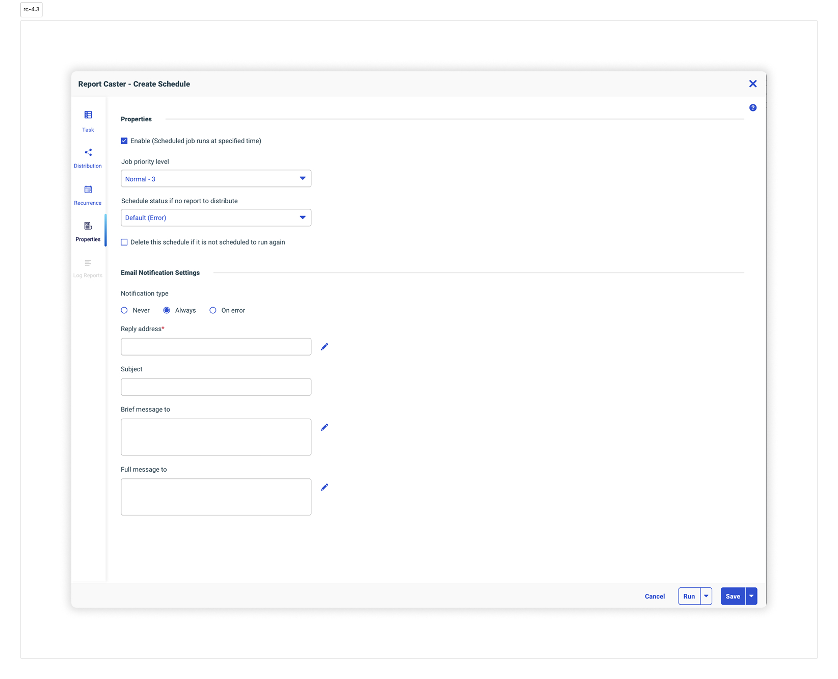
Task: Open the Distribution section icon
Action: pyautogui.click(x=88, y=152)
